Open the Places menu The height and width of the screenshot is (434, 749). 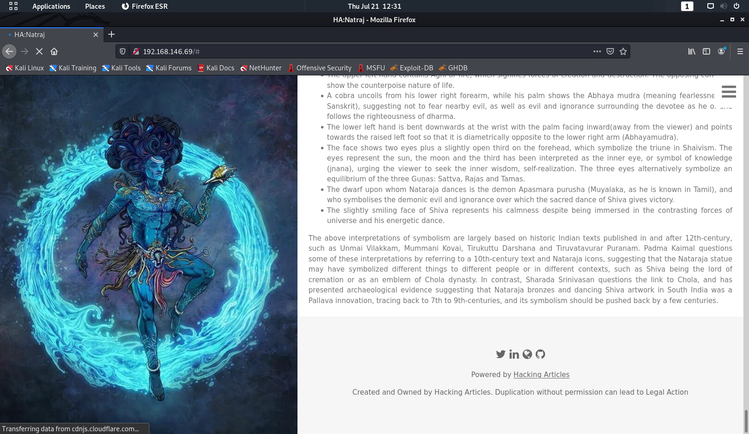point(95,6)
